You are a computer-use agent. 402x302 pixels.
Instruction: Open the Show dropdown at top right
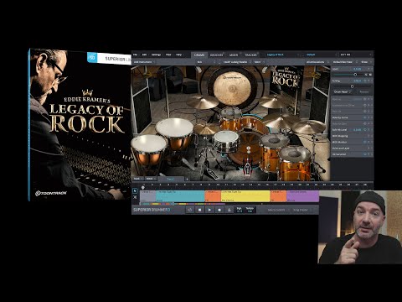coord(366,62)
